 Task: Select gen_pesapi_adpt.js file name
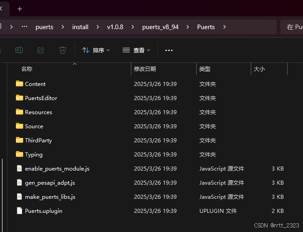[x=50, y=183]
